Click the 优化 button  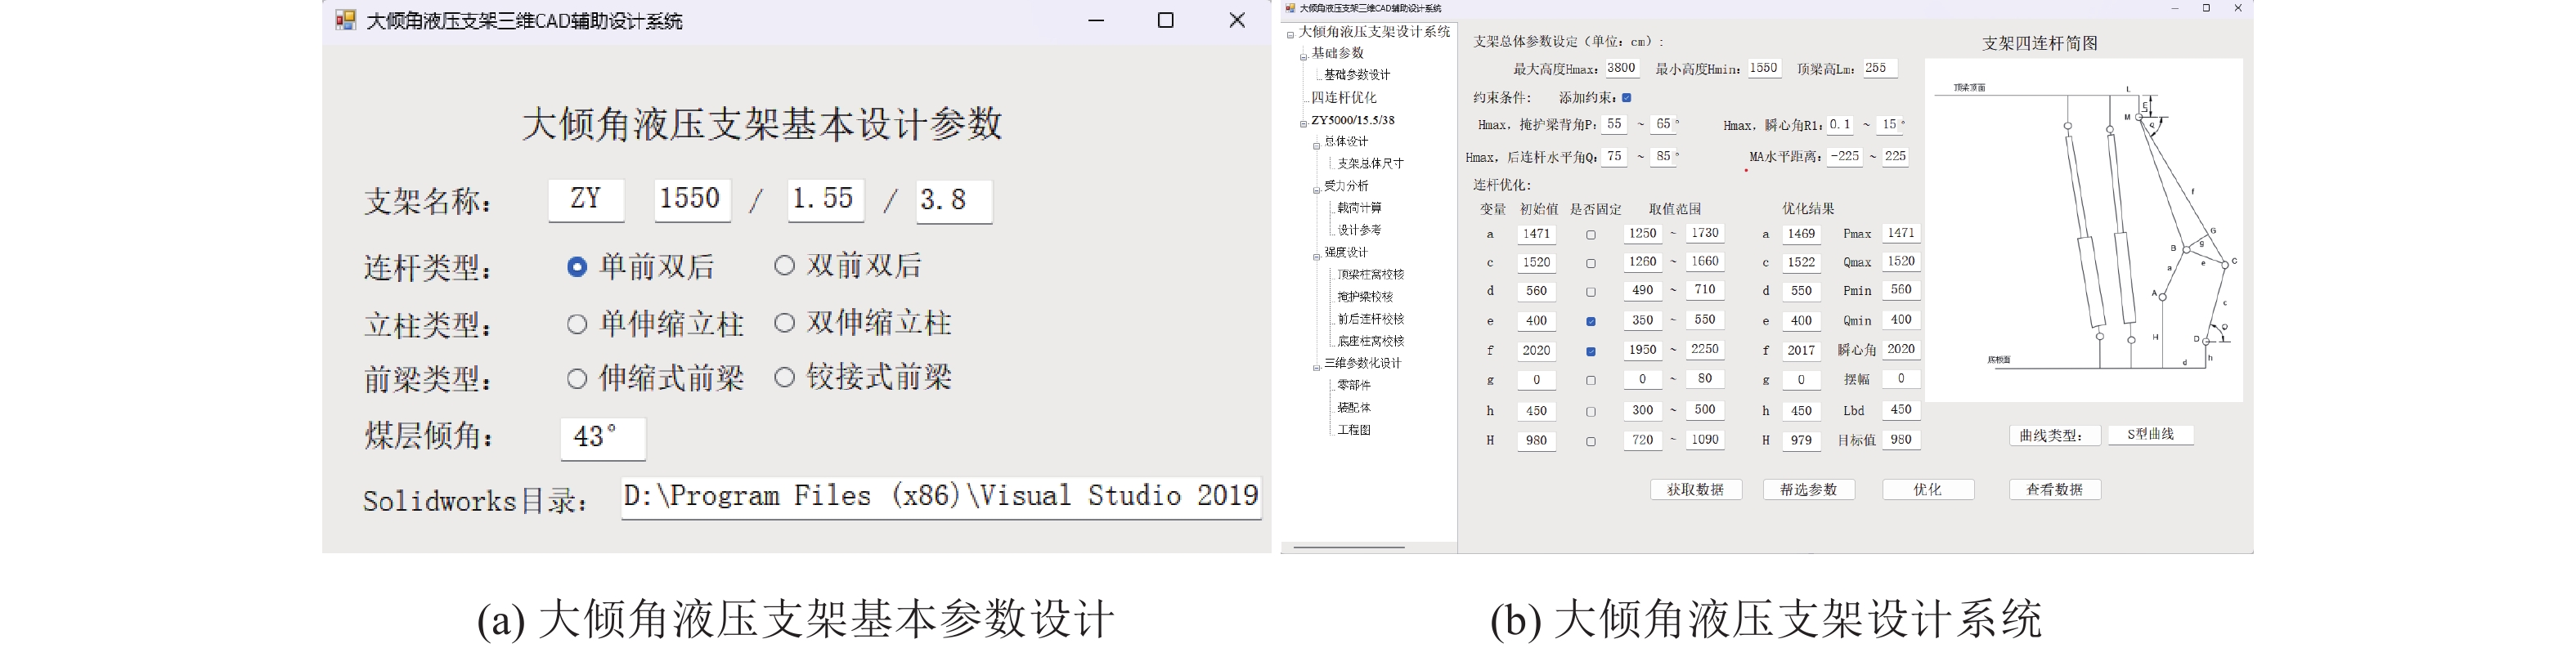point(1927,489)
